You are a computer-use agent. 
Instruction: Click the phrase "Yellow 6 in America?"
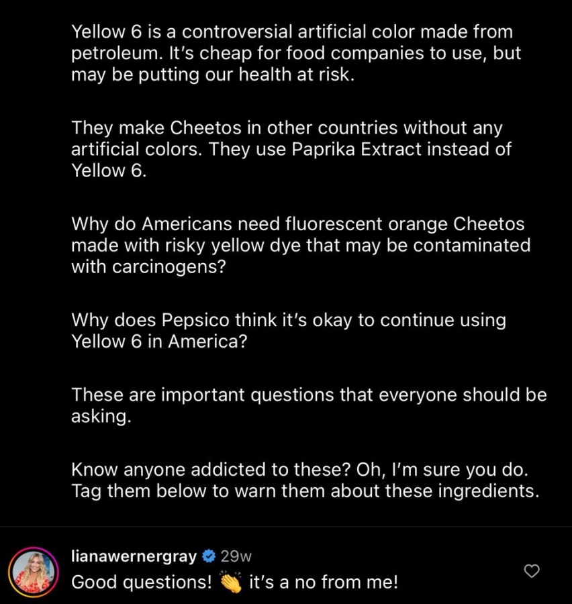click(x=159, y=341)
